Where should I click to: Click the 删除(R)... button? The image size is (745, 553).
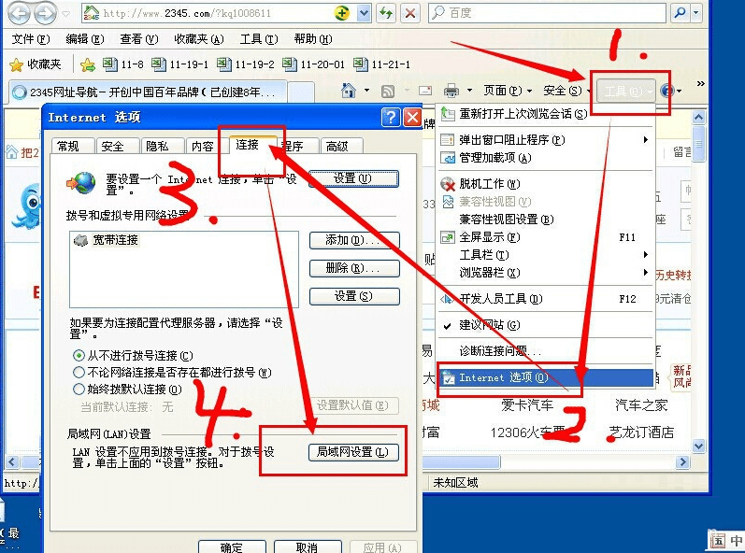tap(354, 268)
